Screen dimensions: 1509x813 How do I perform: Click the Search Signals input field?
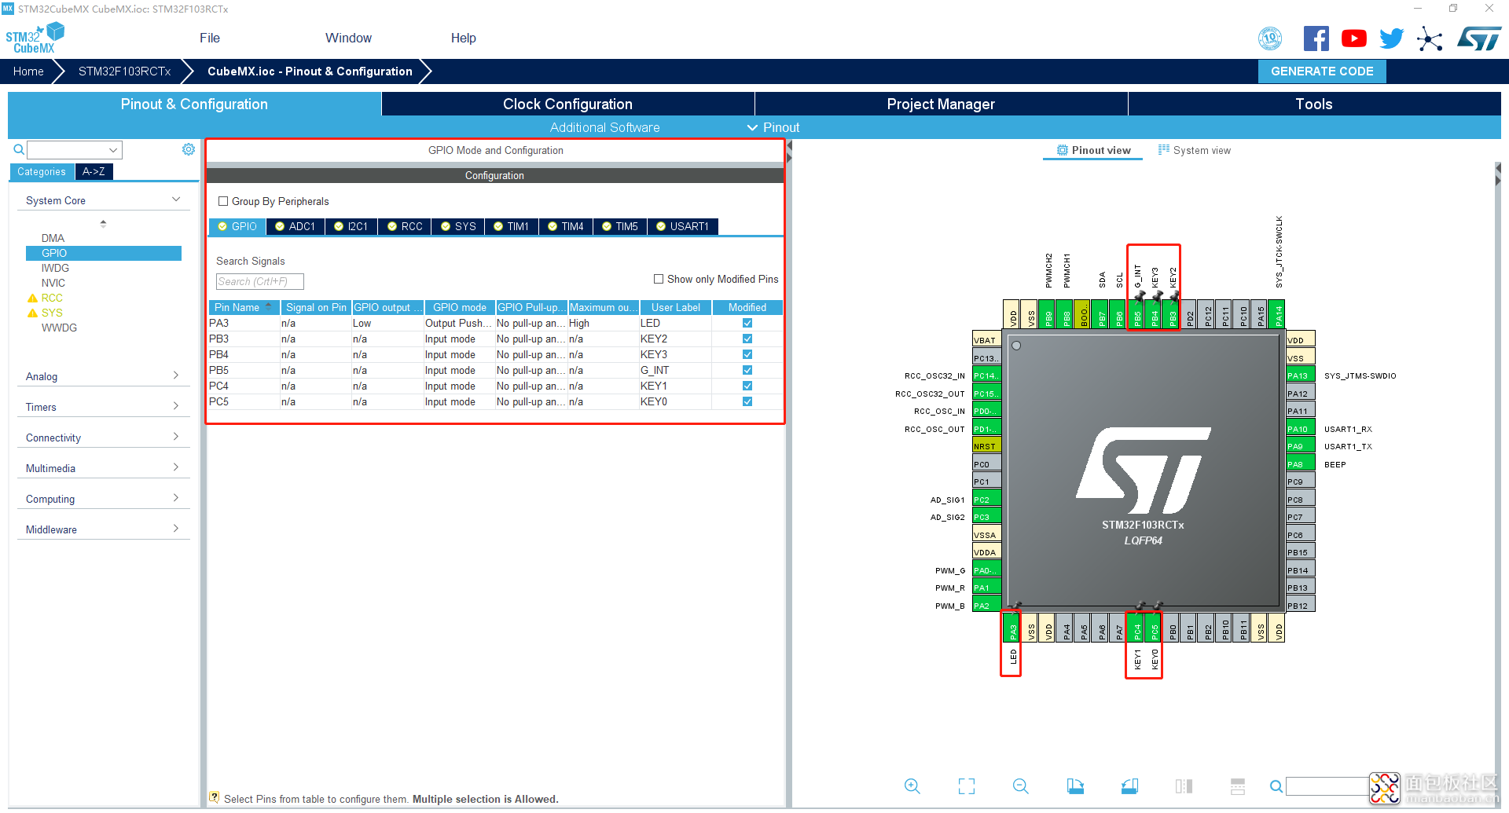tap(259, 281)
